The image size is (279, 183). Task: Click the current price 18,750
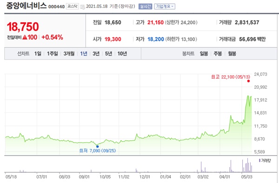23,26
